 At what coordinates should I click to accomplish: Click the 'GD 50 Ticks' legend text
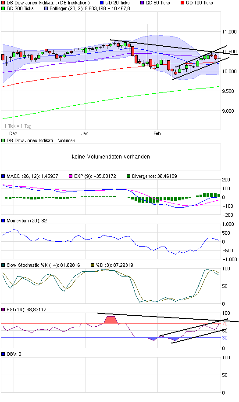(x=157, y=3)
